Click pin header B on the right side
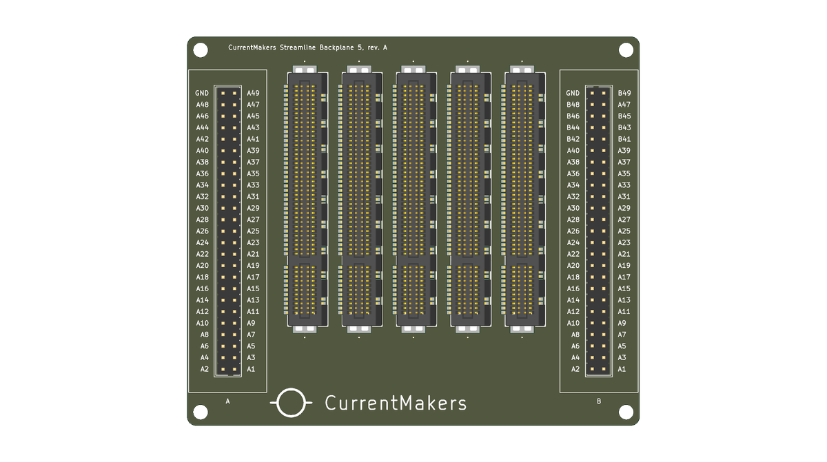The height and width of the screenshot is (462, 827). pos(598,231)
